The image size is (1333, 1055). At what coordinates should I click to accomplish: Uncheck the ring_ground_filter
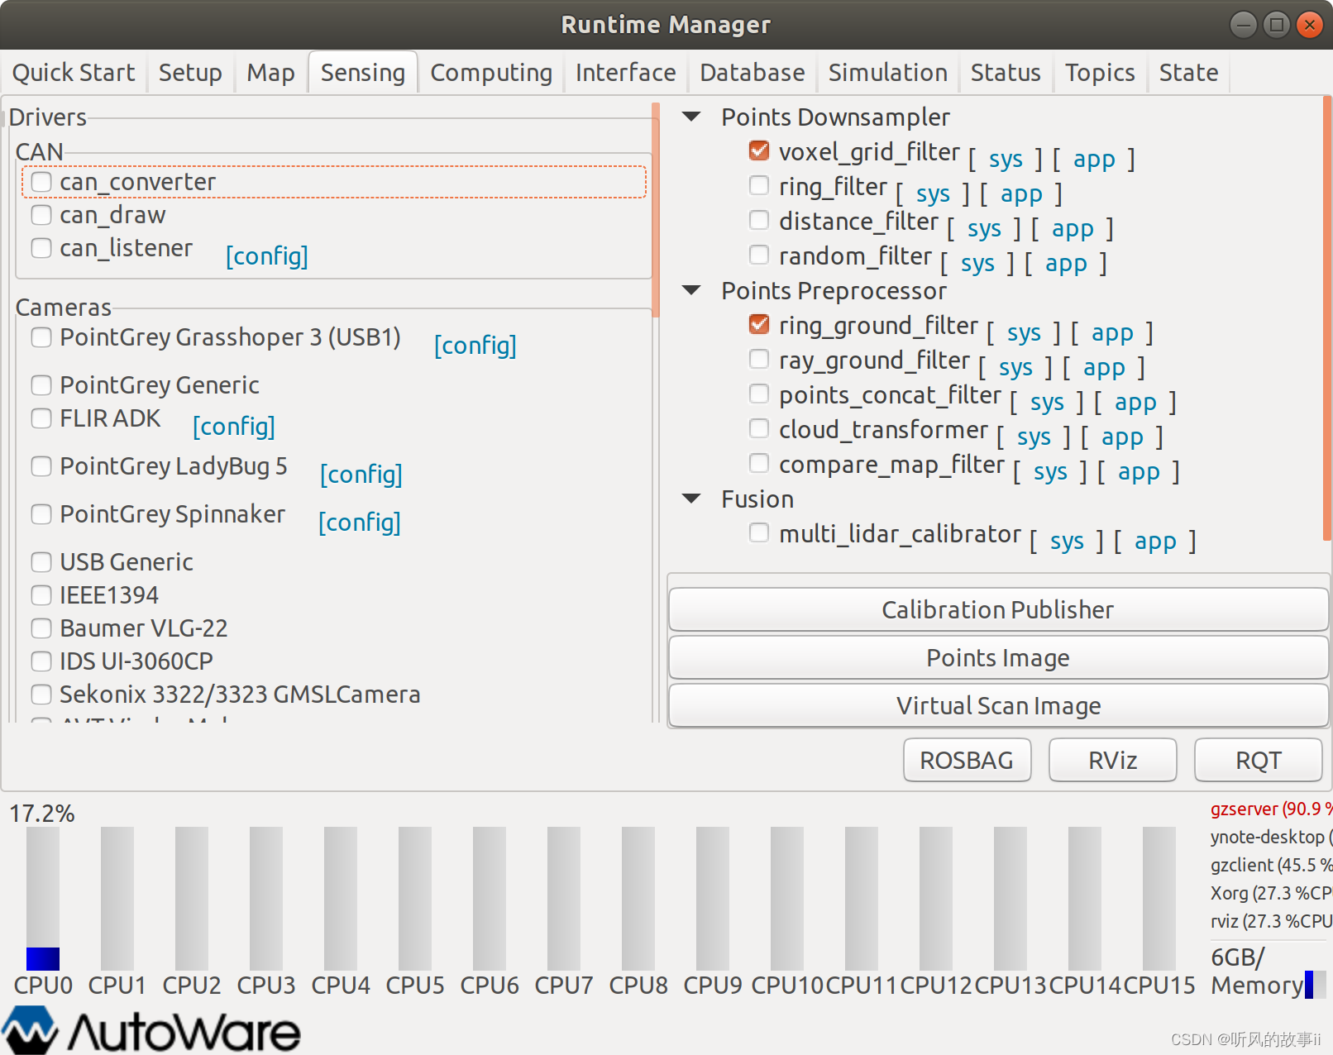pos(758,324)
